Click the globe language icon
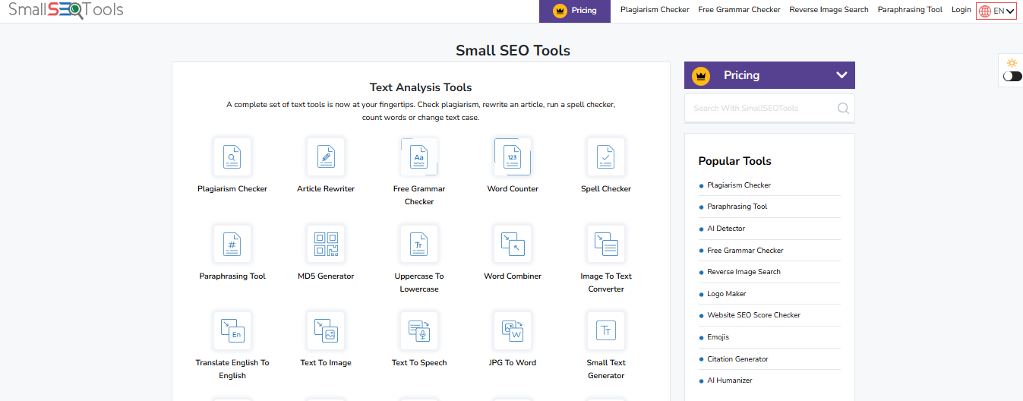 (985, 11)
